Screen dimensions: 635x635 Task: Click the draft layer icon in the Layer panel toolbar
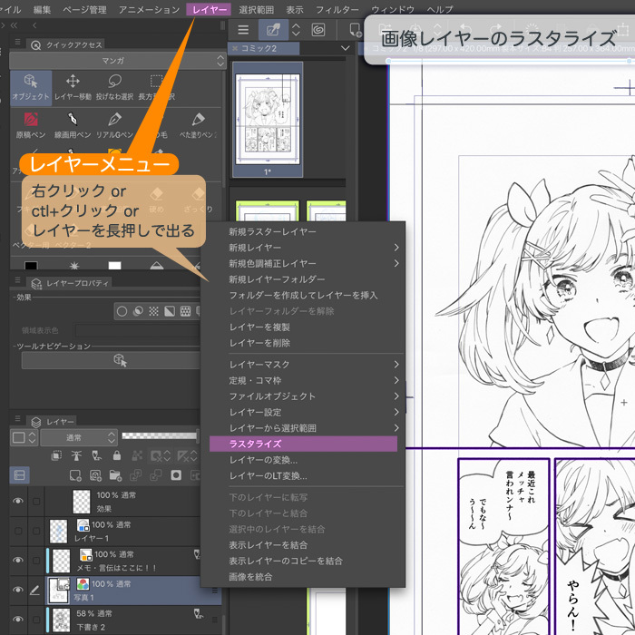click(96, 455)
